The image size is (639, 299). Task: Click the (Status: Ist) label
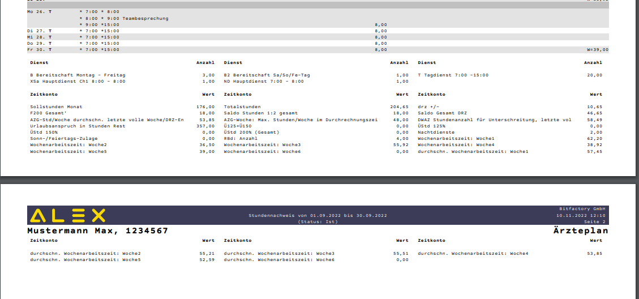click(x=318, y=221)
